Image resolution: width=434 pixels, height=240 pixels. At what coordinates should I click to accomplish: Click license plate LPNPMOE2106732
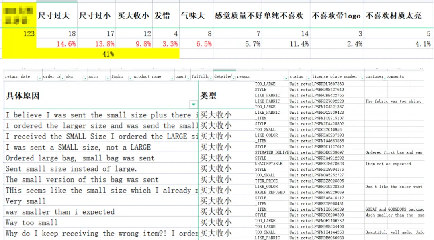[x=328, y=221]
